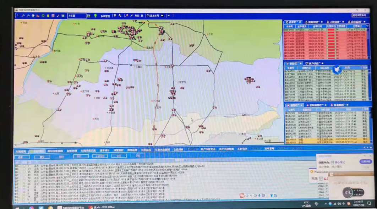Viewport: 377px width, 209px height.
Task: Open the yellow stacked layers tool
Action: tap(48, 16)
